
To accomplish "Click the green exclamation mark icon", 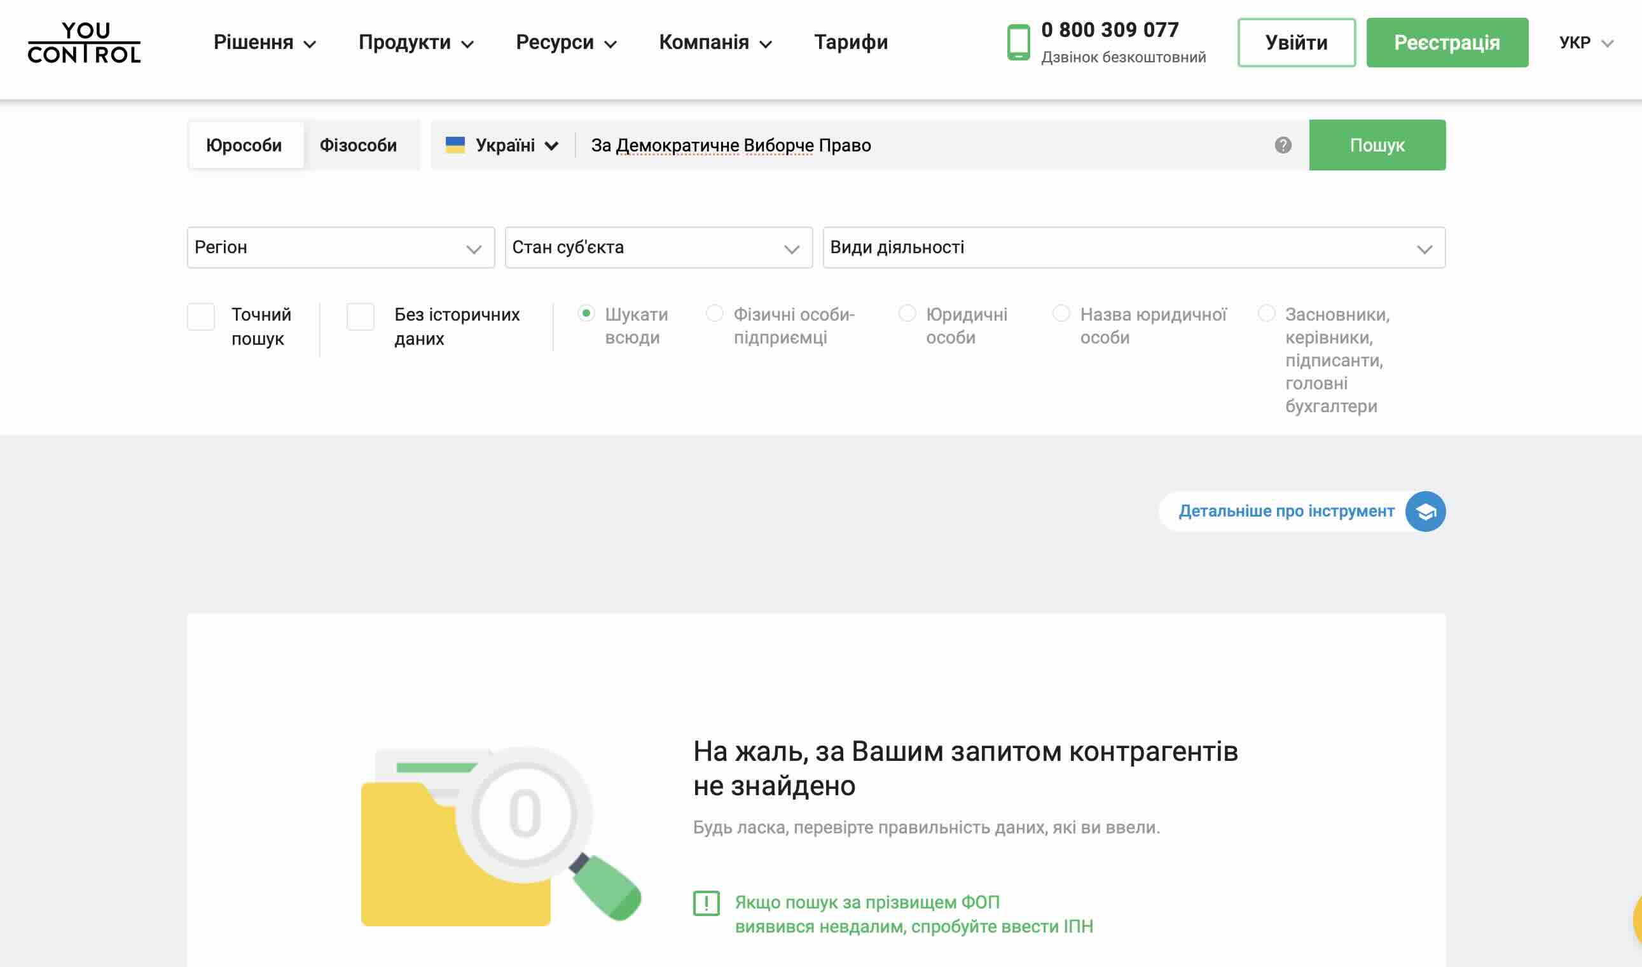I will click(706, 903).
